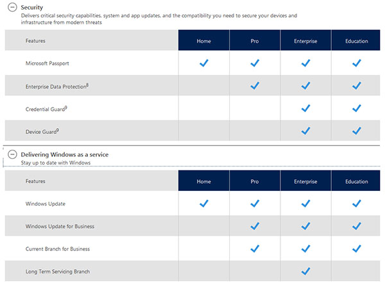Click Microsoft Passport checkmark under Enterprise
This screenshot has width=385, height=285.
(x=305, y=63)
